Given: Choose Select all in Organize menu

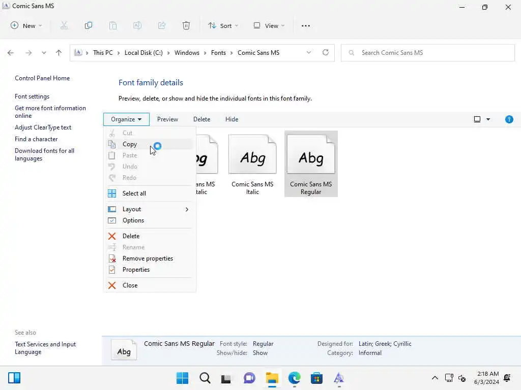Looking at the screenshot, I should (150, 193).
